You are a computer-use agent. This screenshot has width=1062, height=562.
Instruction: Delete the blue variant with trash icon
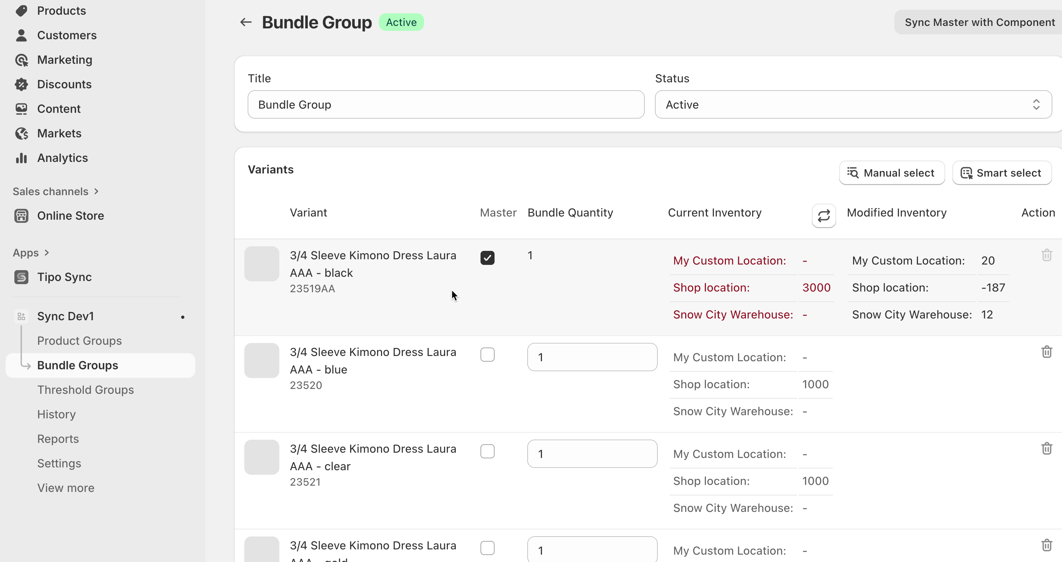point(1046,352)
